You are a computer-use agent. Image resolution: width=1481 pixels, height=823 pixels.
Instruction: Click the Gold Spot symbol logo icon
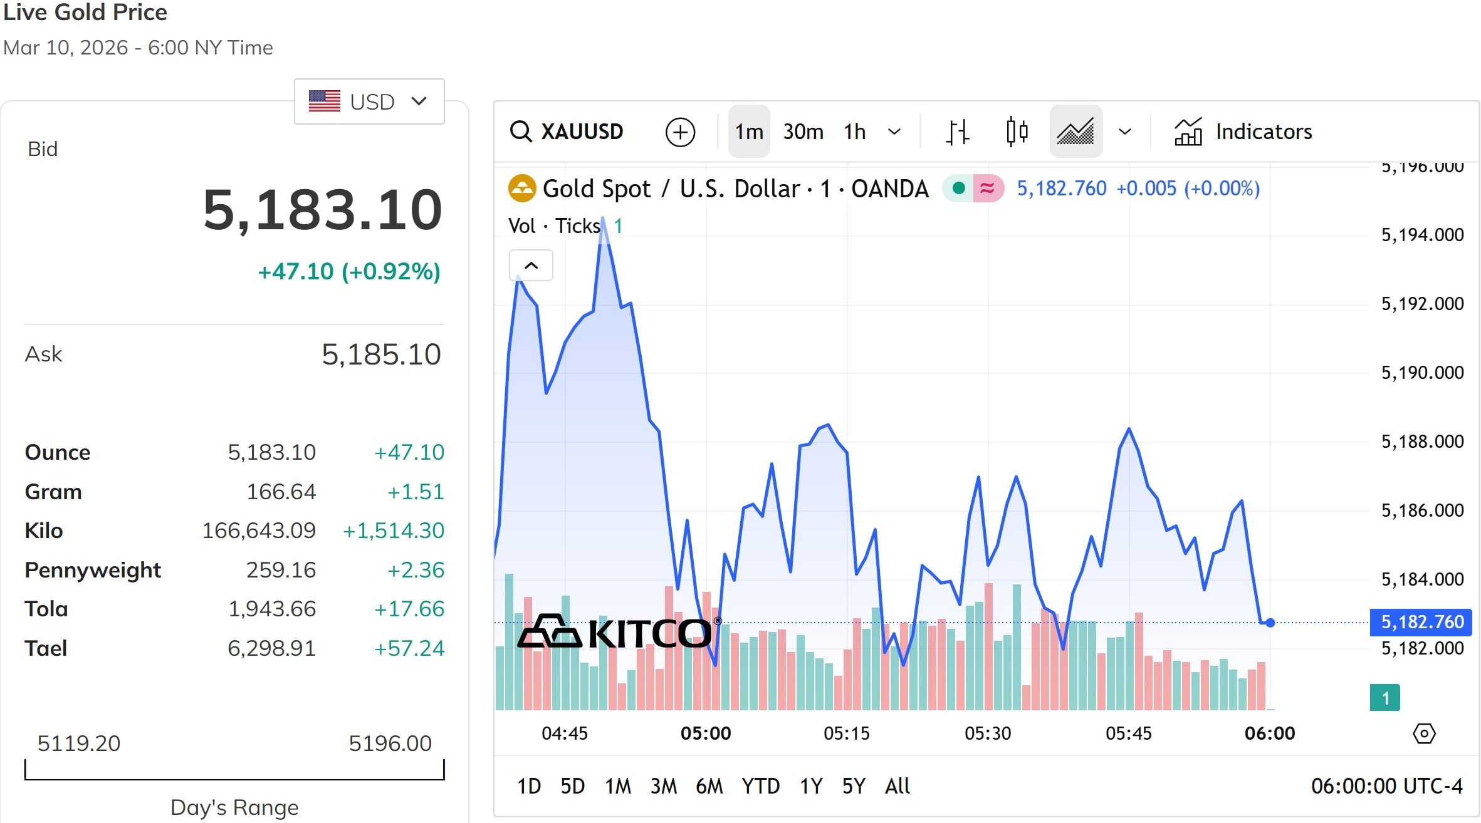(x=522, y=189)
